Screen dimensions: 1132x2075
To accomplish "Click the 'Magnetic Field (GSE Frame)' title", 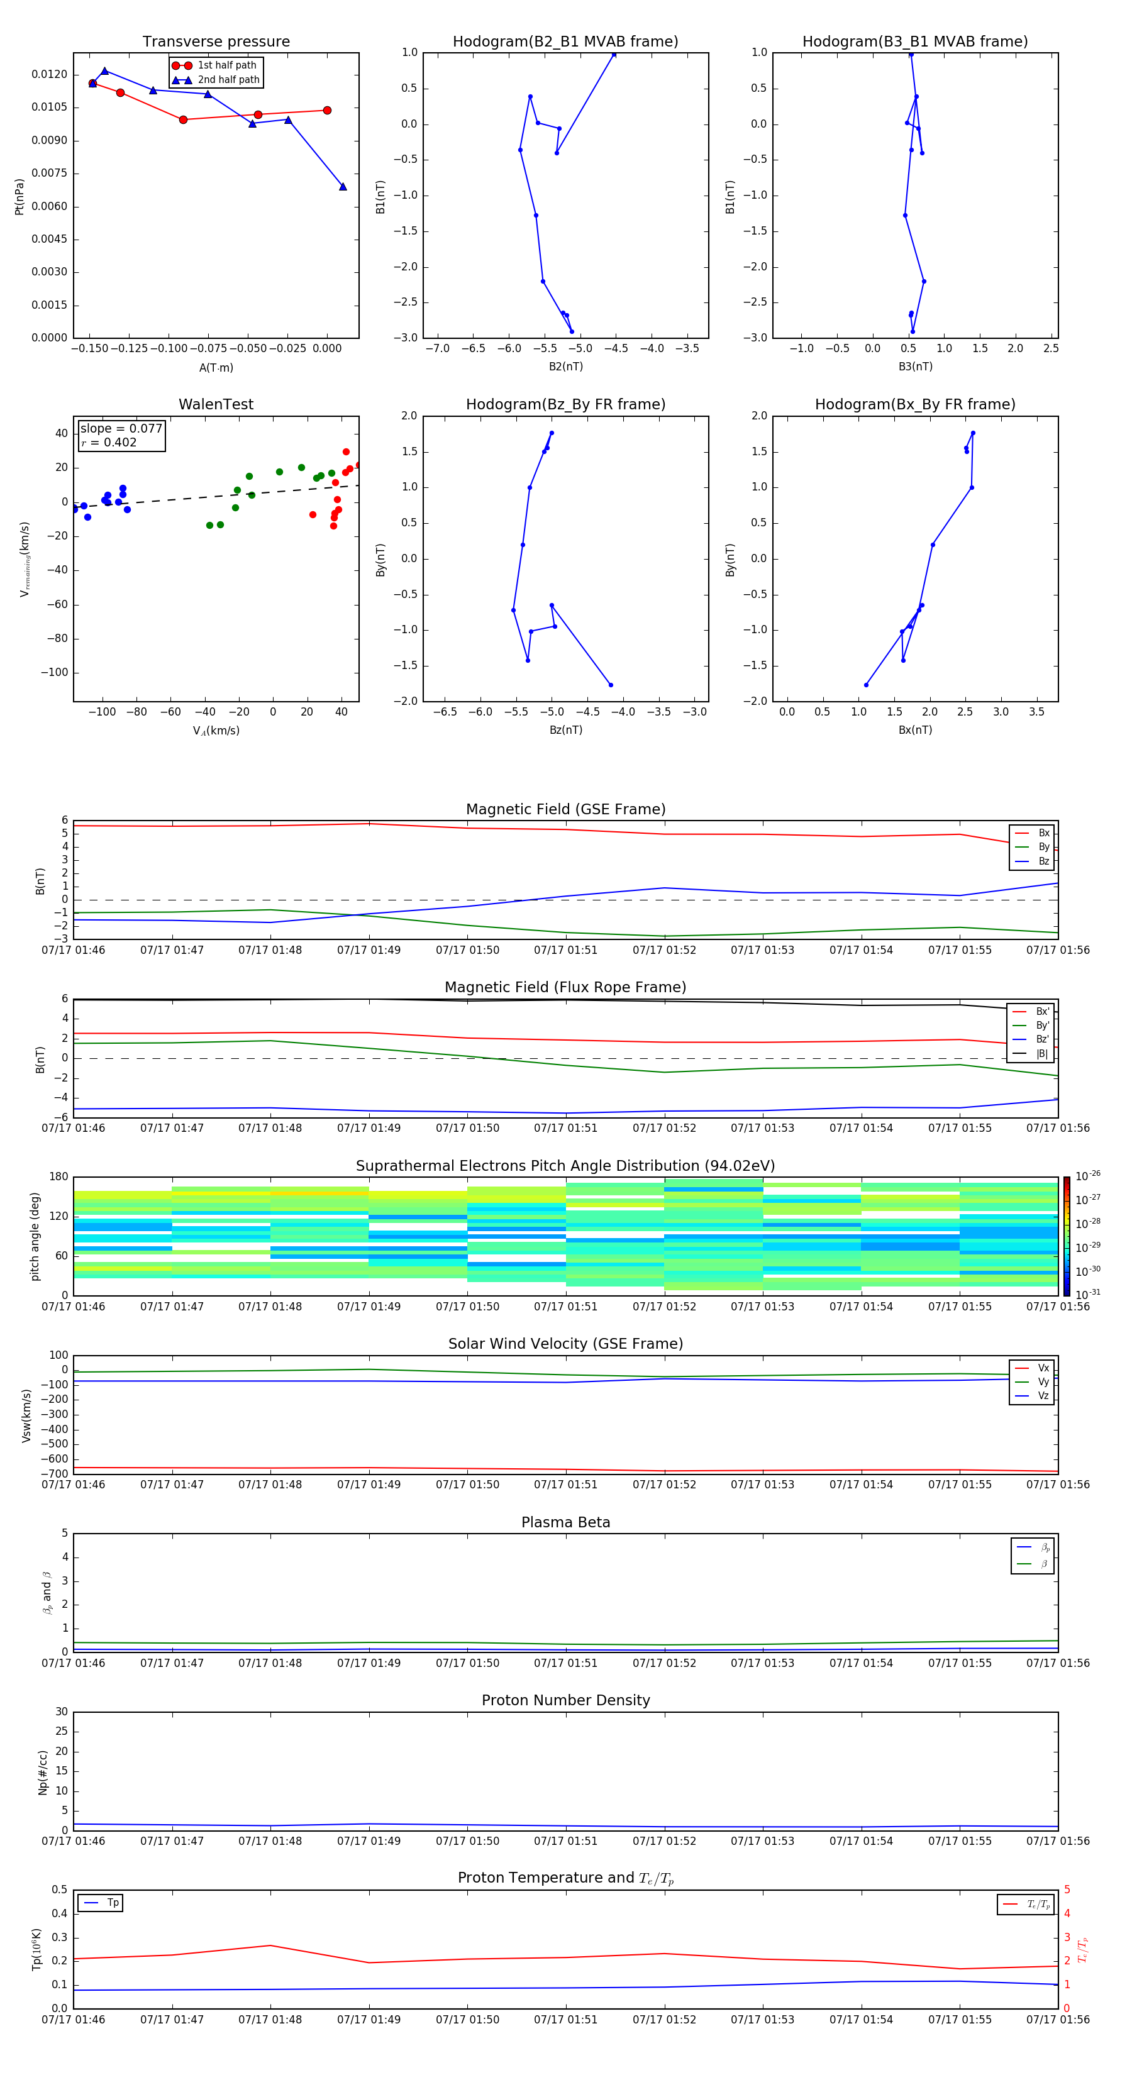I will pyautogui.click(x=565, y=809).
